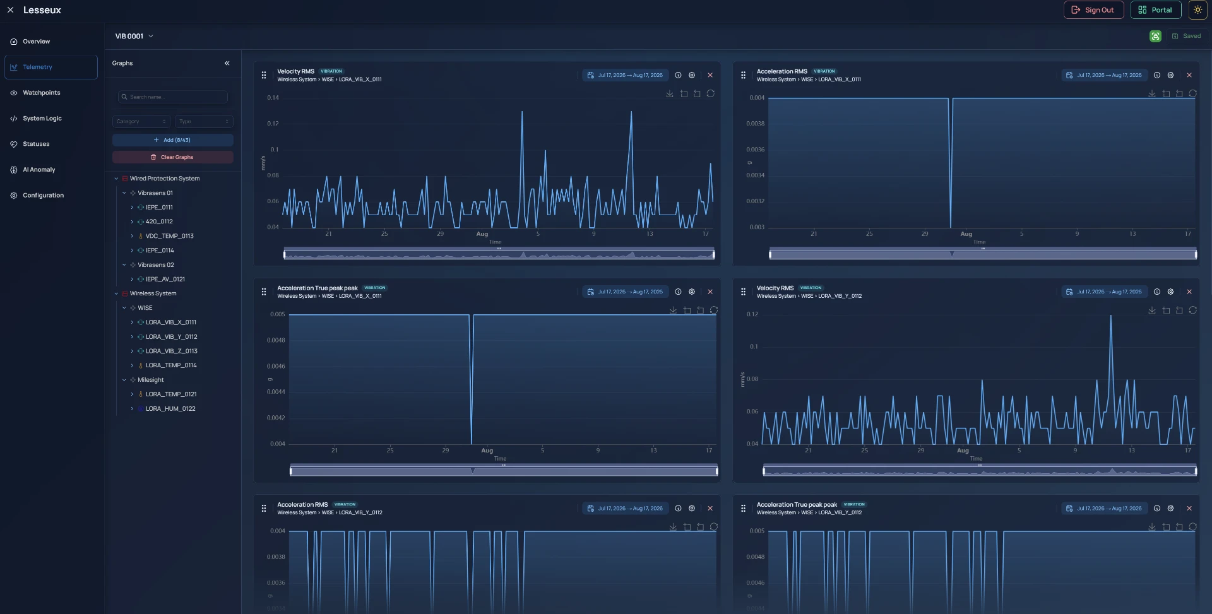Grab drag handle of Acceleration True peak peak LORA_VIB_Y_0112 chart
Screen dimensions: 1212x614
pos(743,508)
